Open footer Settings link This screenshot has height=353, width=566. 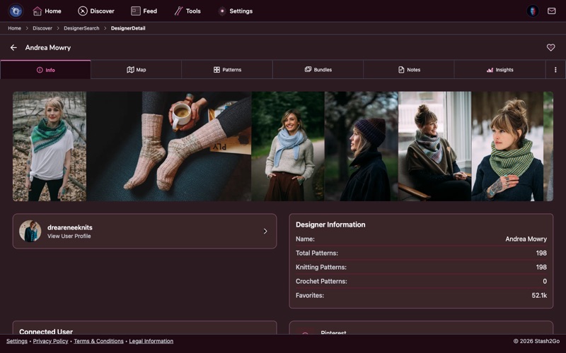click(x=16, y=341)
